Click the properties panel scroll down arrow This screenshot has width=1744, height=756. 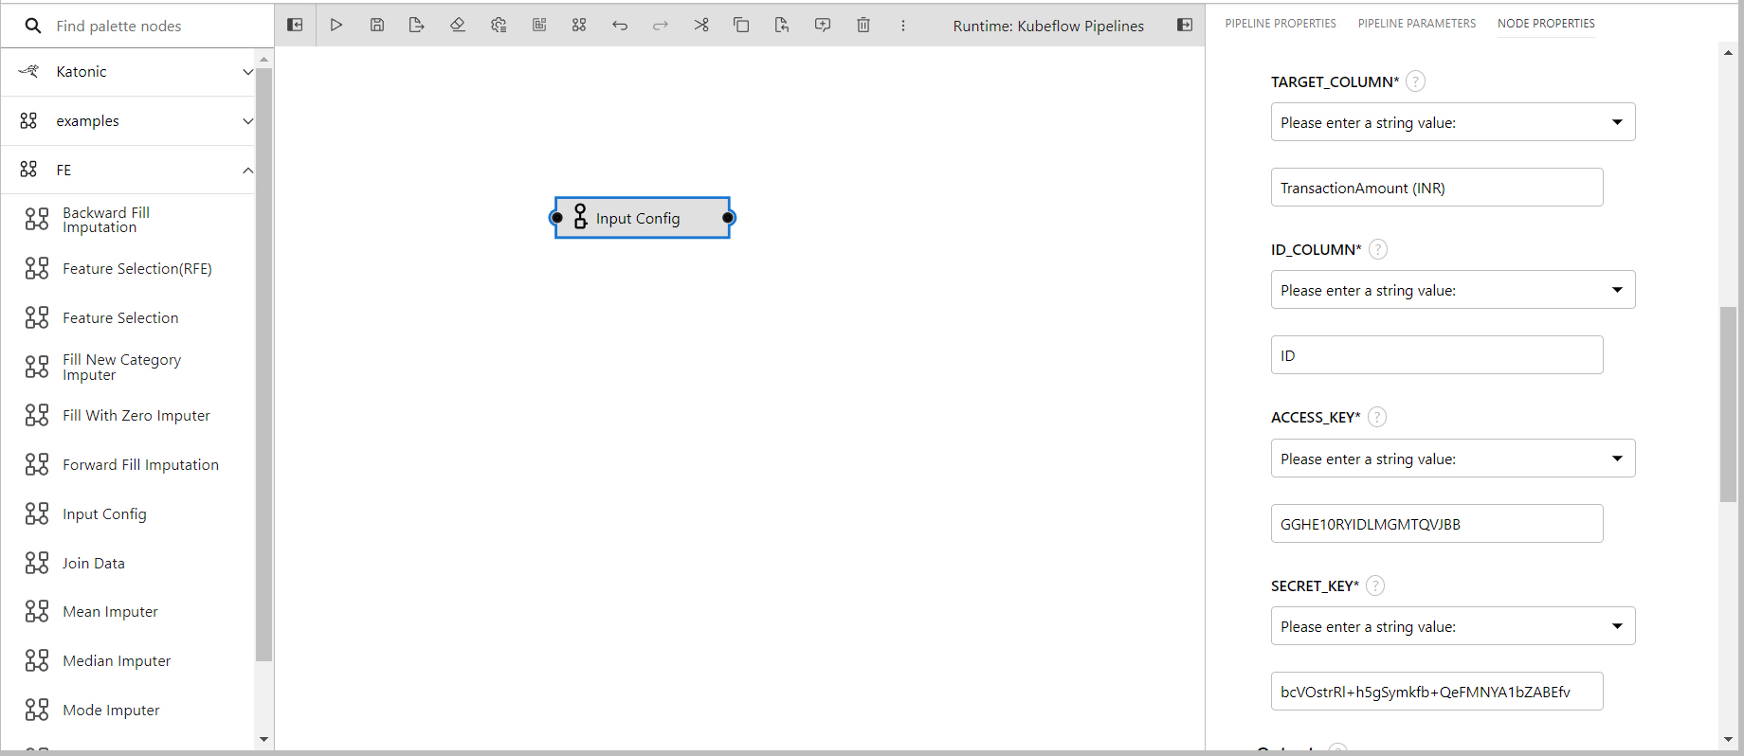(x=1729, y=739)
